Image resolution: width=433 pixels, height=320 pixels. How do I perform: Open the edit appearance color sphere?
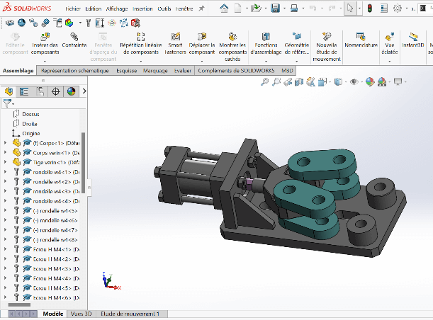[369, 81]
